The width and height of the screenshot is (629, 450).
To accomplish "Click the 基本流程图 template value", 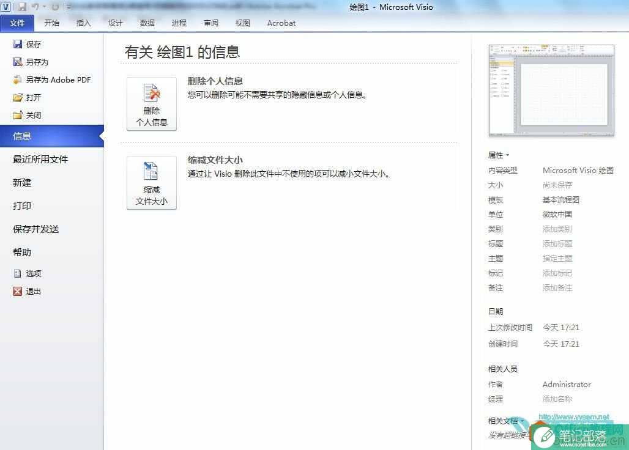I will click(561, 199).
